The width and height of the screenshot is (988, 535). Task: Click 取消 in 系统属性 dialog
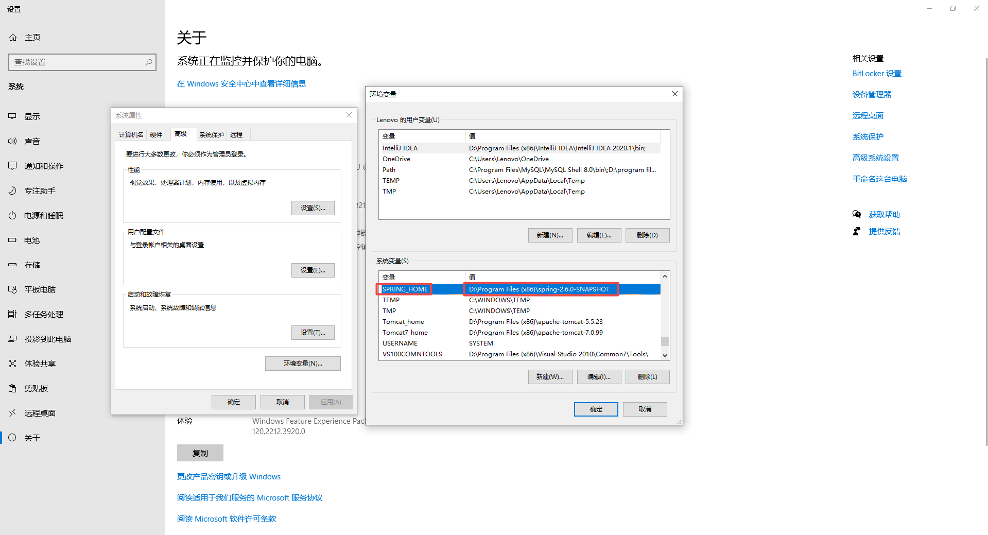(x=283, y=402)
